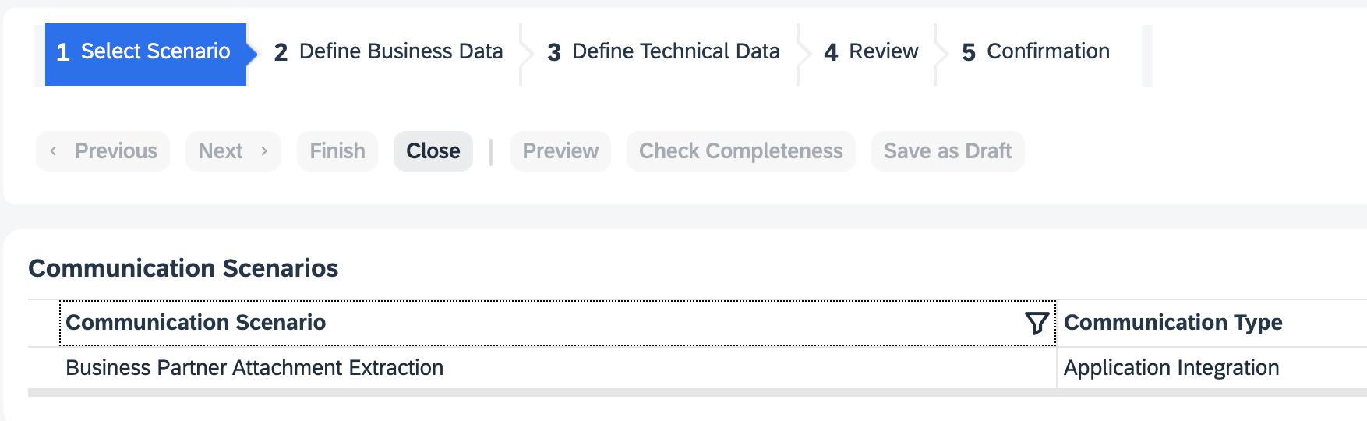Open step 3 Define Technical Data

click(x=663, y=52)
